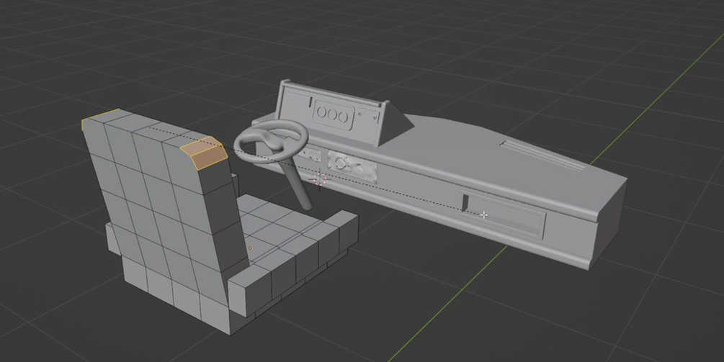The image size is (724, 362).
Task: Select the orange highlighted seat headrest face
Action: click(x=204, y=153)
